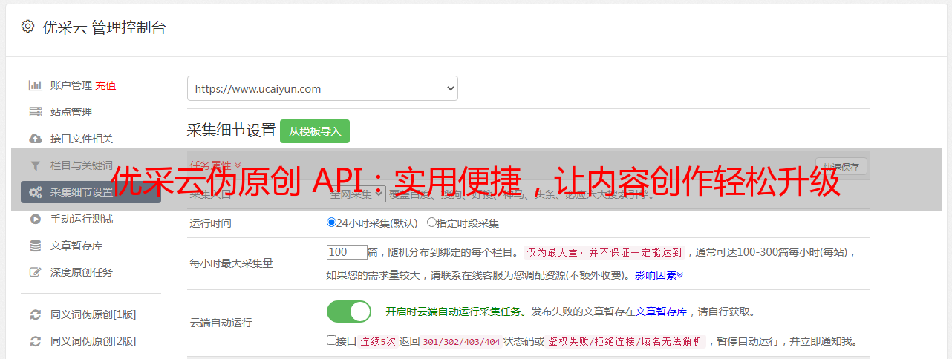952x359 pixels.
Task: Select the 24小时采集(默认) radio button
Action: click(331, 223)
